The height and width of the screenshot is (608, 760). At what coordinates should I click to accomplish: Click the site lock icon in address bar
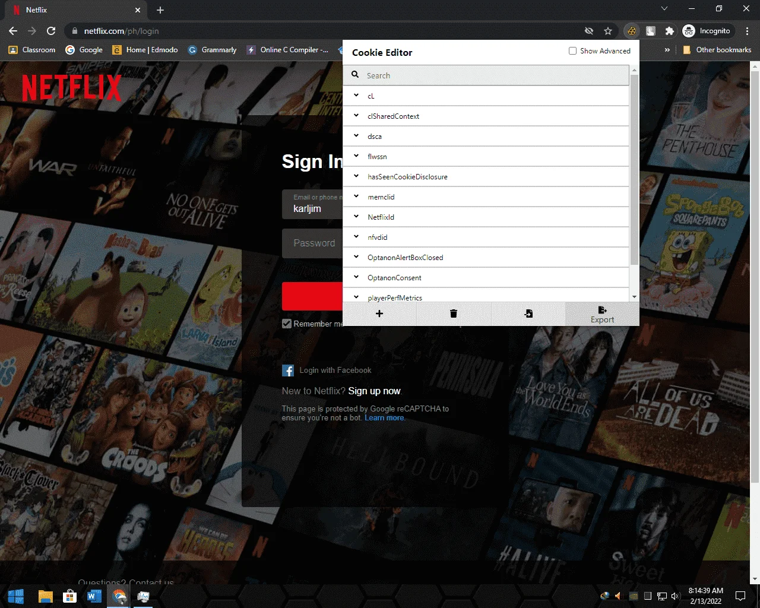tap(75, 31)
